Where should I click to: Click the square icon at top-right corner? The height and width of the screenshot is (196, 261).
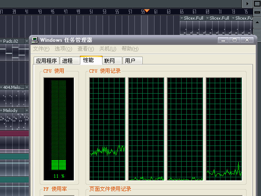(257, 3)
